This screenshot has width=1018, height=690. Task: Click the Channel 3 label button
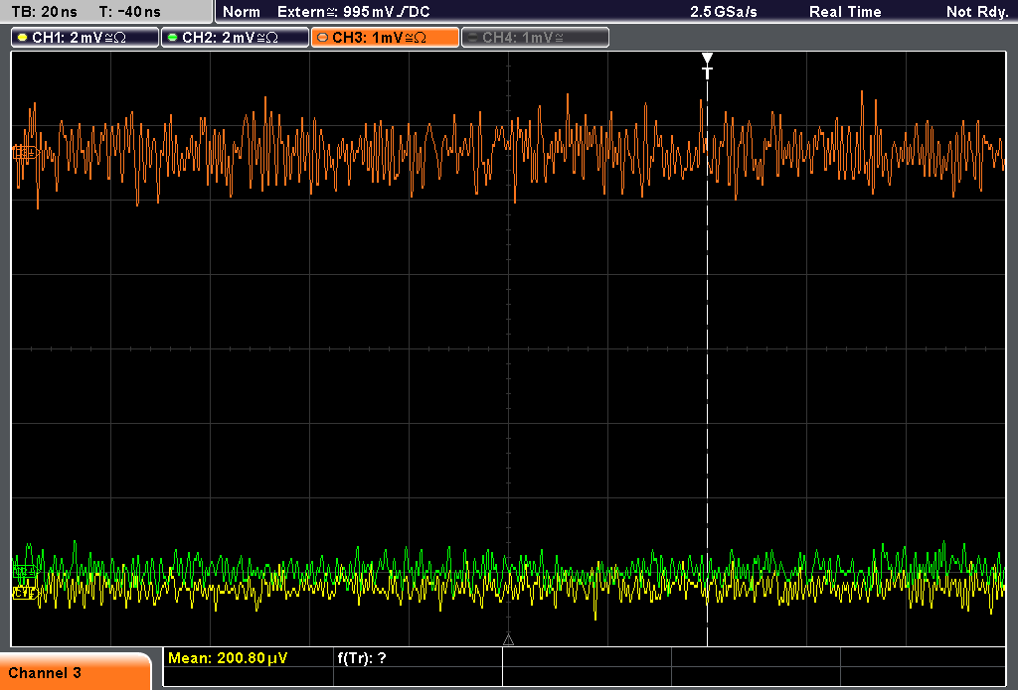75,672
